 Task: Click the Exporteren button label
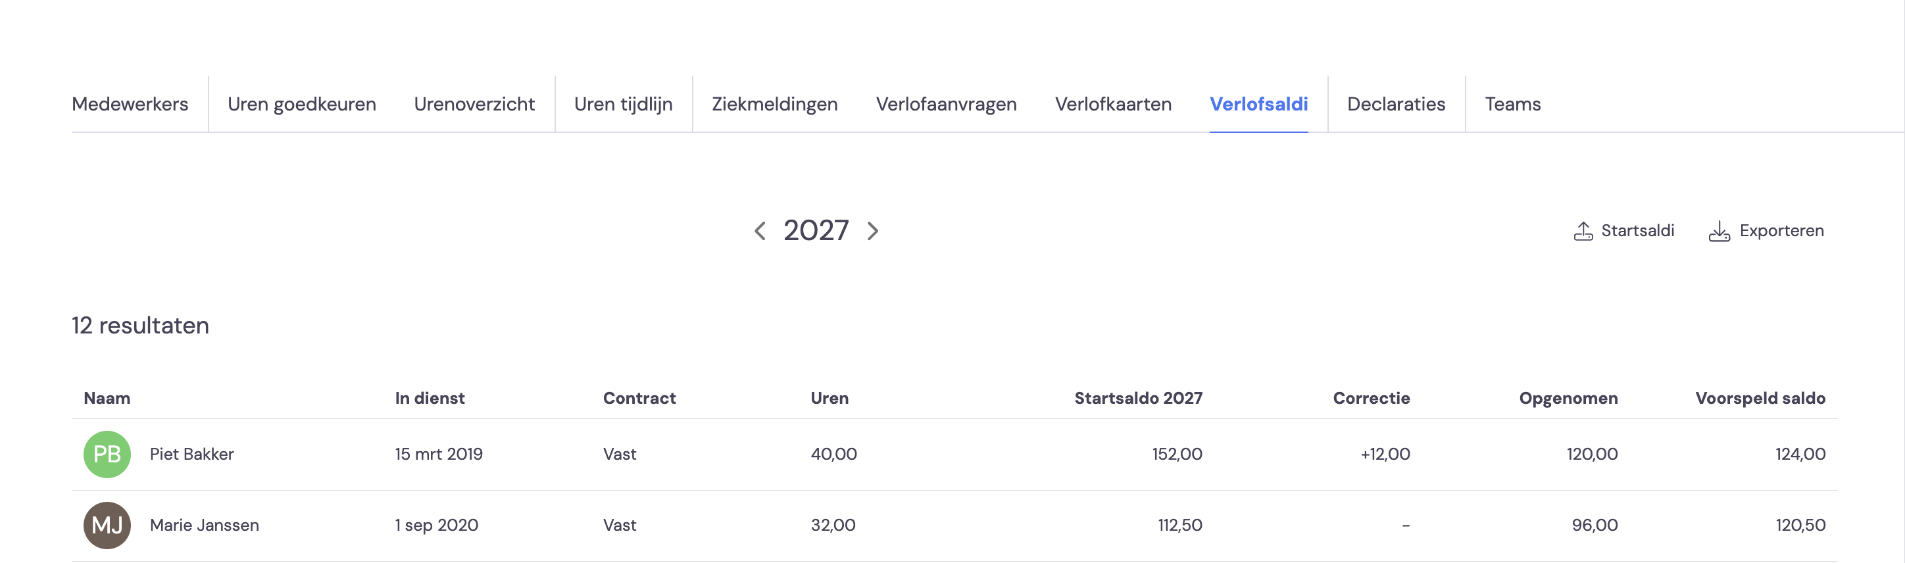point(1781,231)
